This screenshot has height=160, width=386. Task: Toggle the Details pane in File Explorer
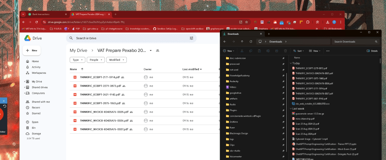coord(372,51)
